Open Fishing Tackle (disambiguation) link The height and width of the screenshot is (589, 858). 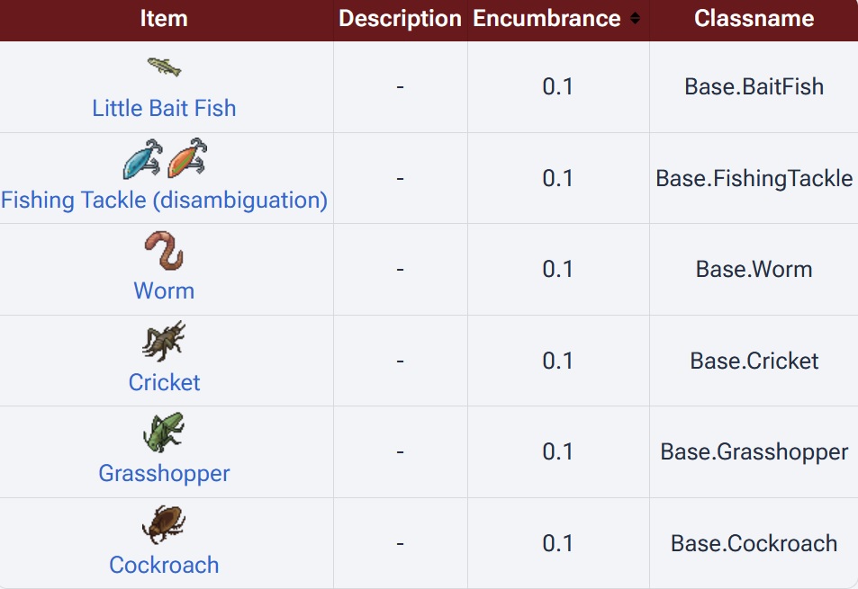coord(164,200)
